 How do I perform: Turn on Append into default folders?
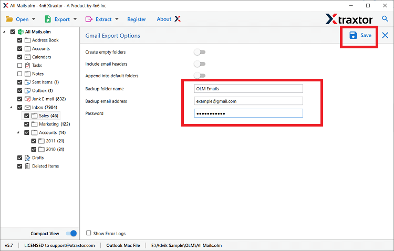click(x=200, y=76)
